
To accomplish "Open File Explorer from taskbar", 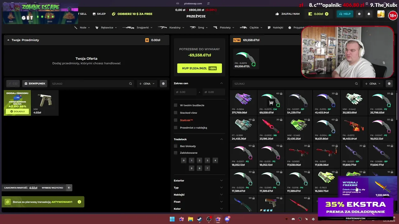I will point(190,219).
